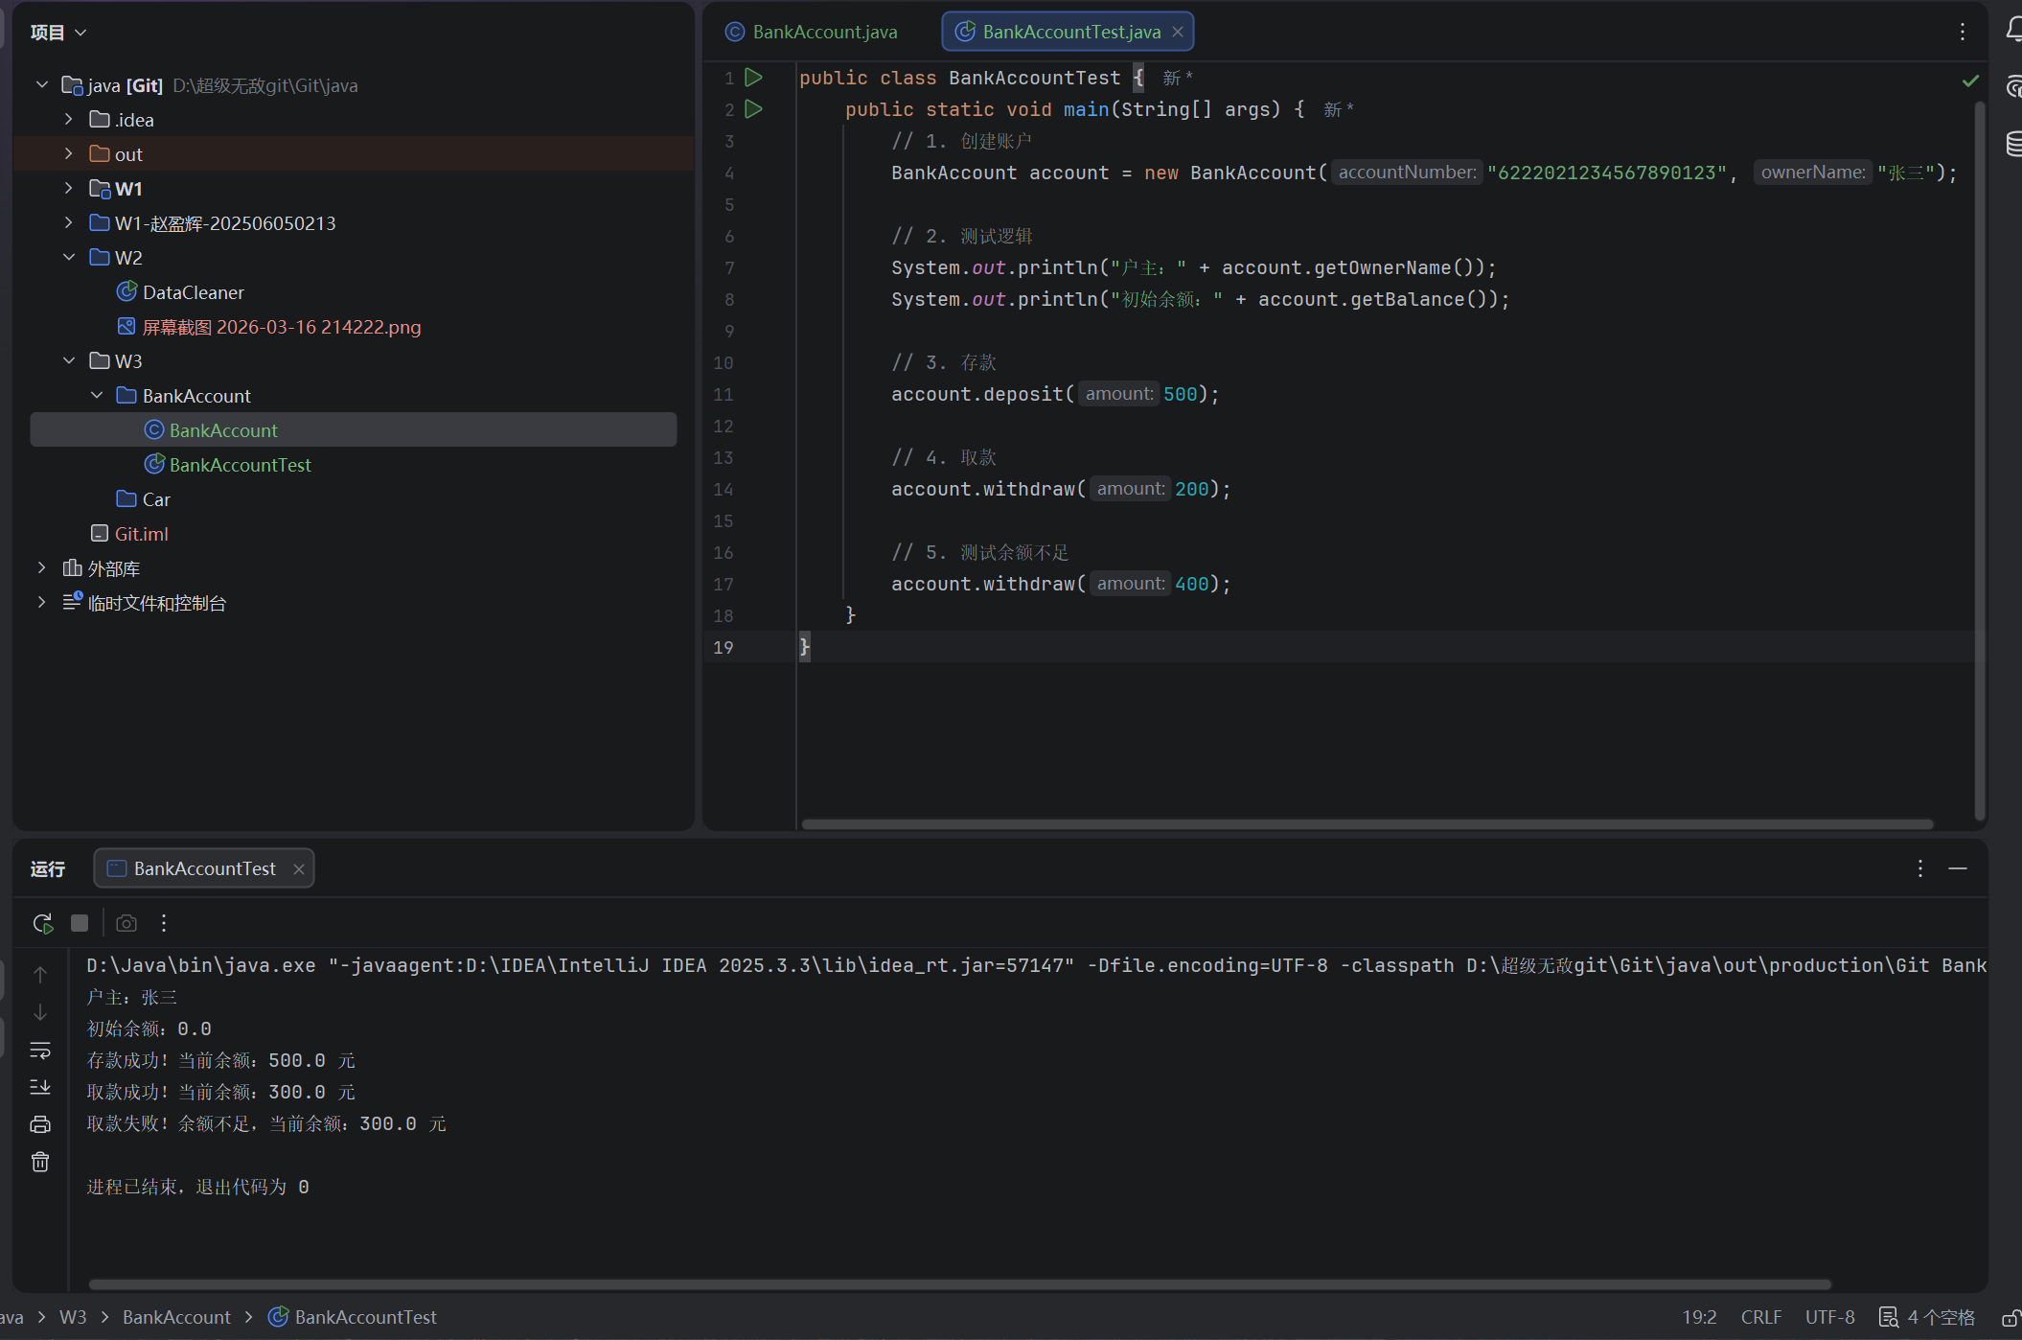Click UTF-8 encoding in status bar

(1829, 1317)
